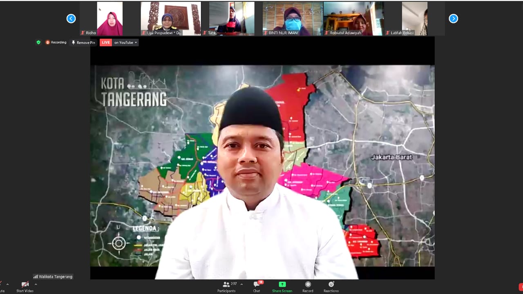Start recording with the Record button
Viewport: 523px width, 294px height.
(308, 287)
